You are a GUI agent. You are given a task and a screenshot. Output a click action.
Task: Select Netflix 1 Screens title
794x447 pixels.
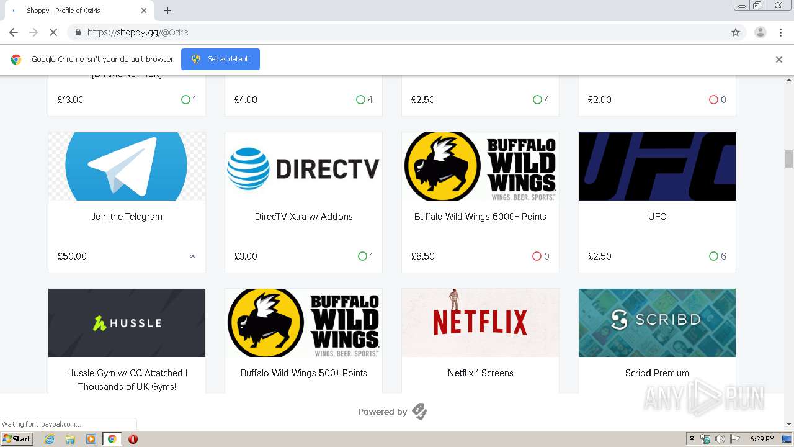[x=480, y=373]
